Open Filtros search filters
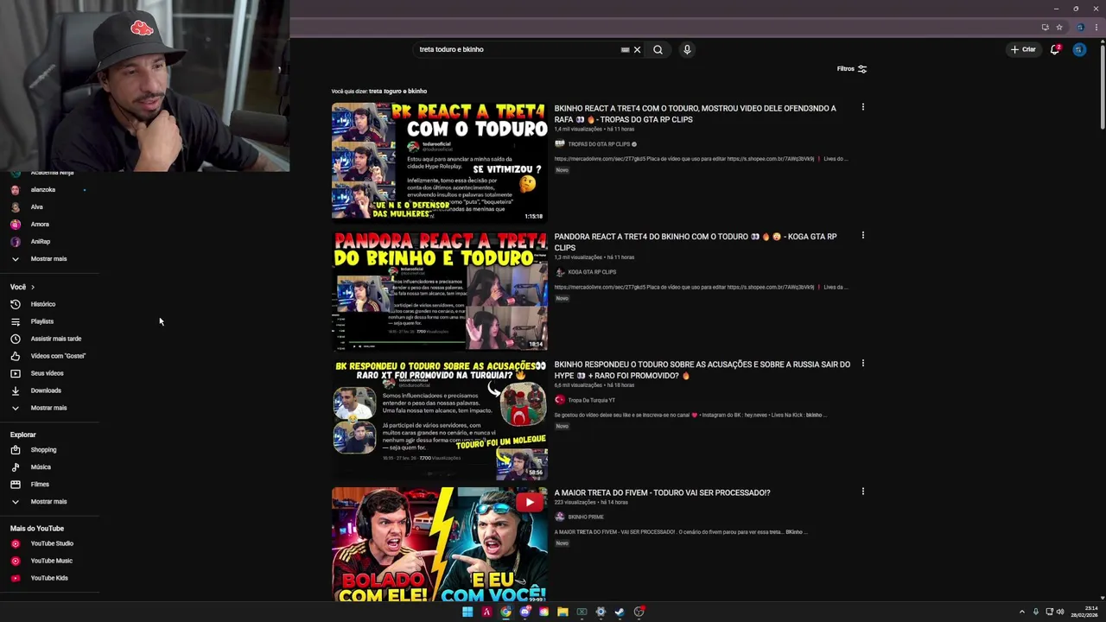Screen dimensions: 1106x622 [x=852, y=68]
